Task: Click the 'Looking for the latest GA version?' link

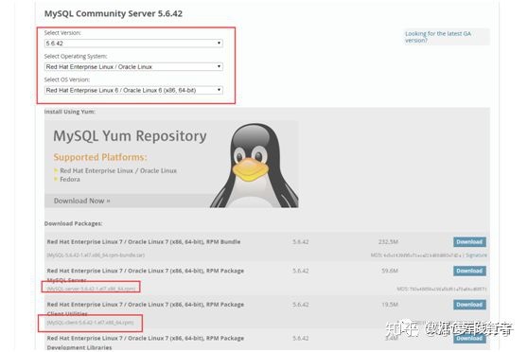Action: coord(438,37)
